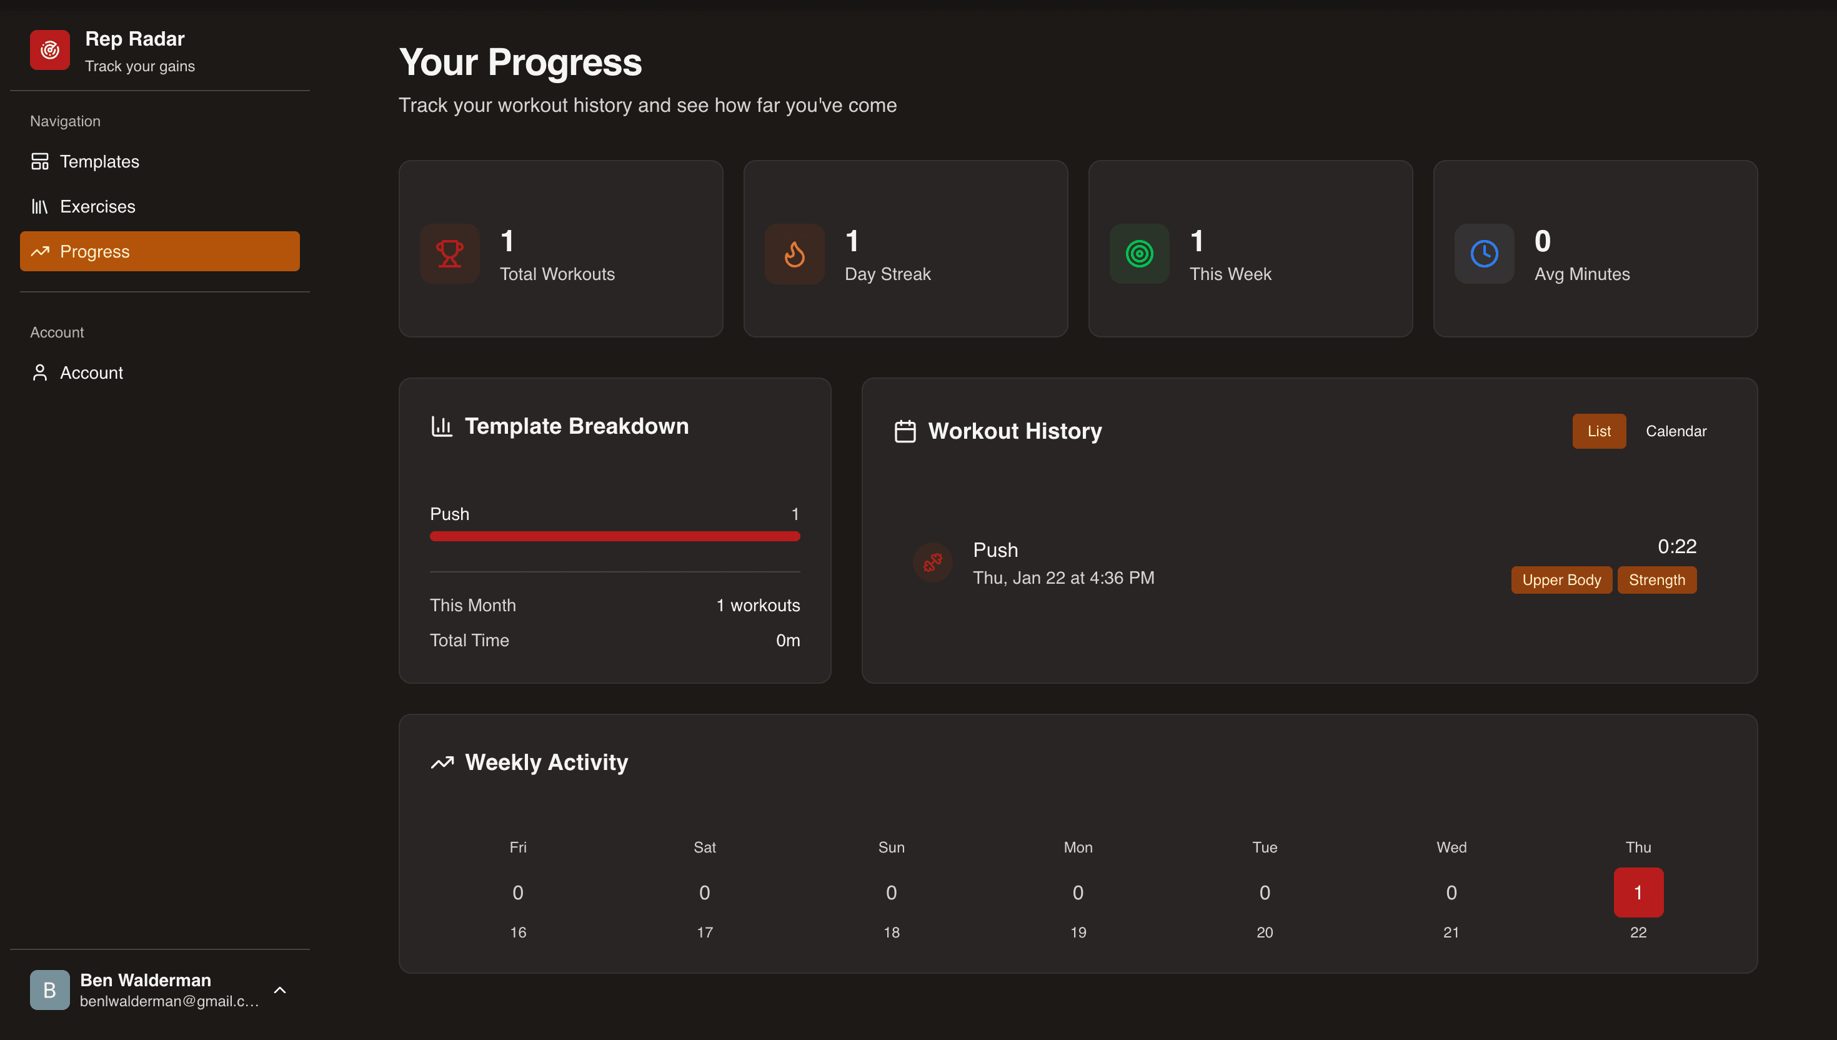This screenshot has height=1040, width=1837.
Task: Click the calendar icon beside Workout History
Action: click(x=905, y=431)
